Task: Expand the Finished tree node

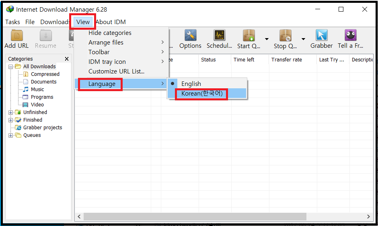Action: 10,120
